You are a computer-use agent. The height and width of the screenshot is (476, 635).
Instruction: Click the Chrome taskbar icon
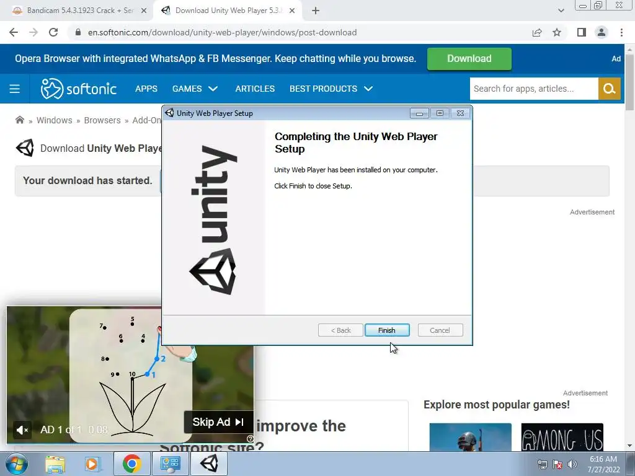coord(131,464)
